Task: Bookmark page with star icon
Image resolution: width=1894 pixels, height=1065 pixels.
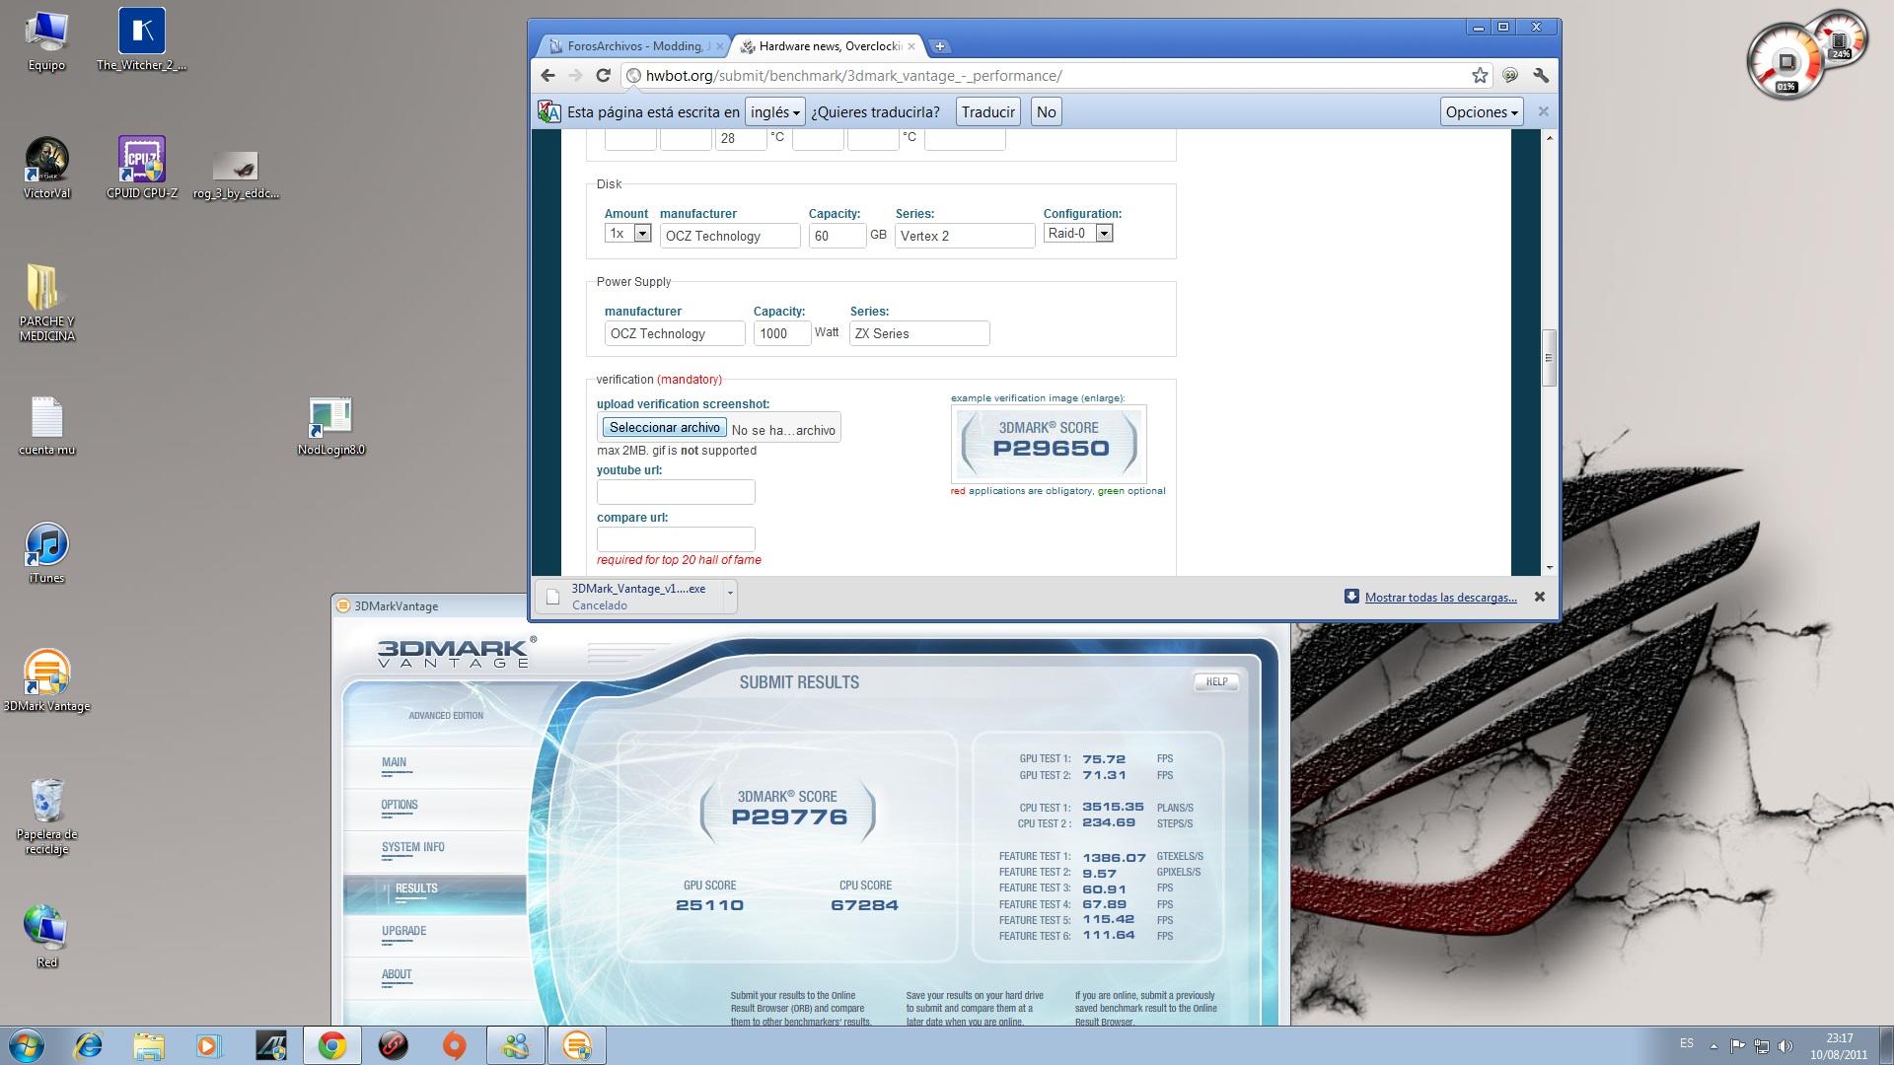Action: (1480, 76)
